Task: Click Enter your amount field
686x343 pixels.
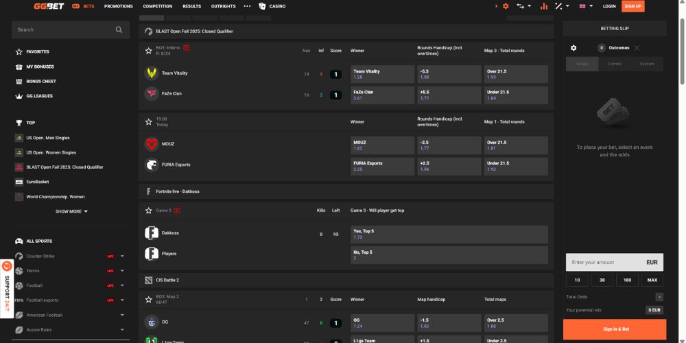Action: coord(614,263)
